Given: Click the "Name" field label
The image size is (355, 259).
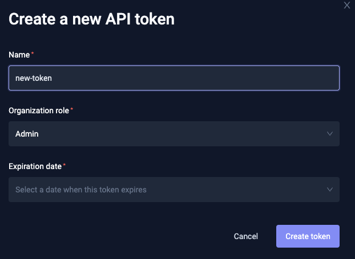Looking at the screenshot, I should tap(19, 55).
